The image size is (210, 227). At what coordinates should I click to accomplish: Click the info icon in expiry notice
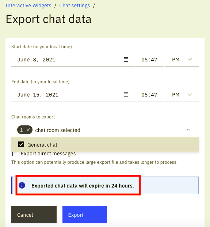[x=22, y=185]
